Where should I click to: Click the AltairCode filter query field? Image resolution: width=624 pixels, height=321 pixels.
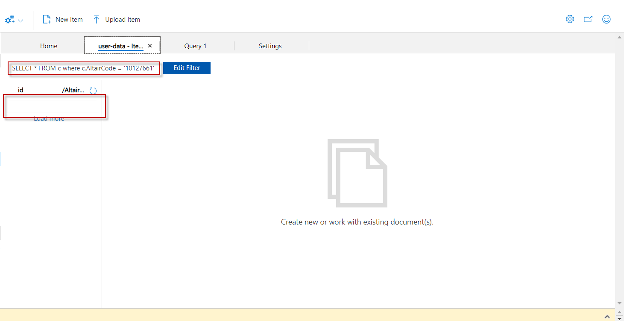(x=83, y=68)
